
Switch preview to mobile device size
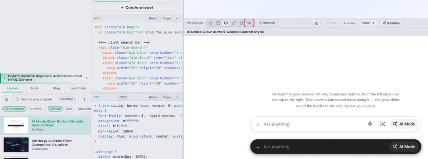[x=210, y=23]
